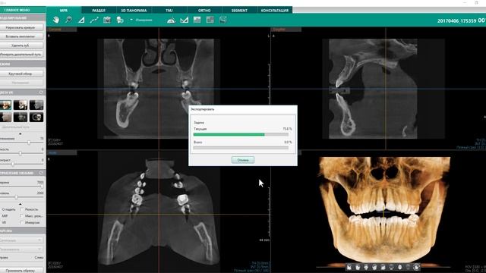Click fourth orientation icon under the 3D view

[374, 267]
